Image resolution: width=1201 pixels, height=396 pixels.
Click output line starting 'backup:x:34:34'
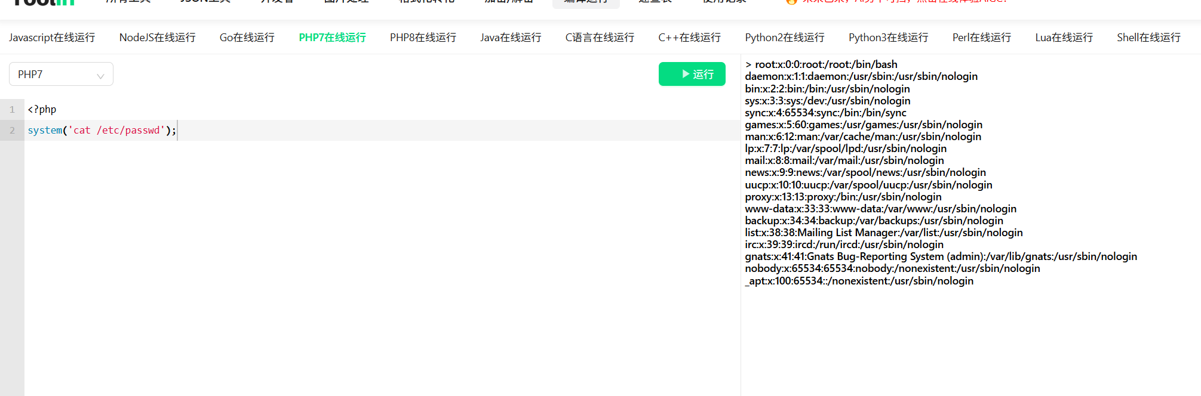tap(874, 221)
